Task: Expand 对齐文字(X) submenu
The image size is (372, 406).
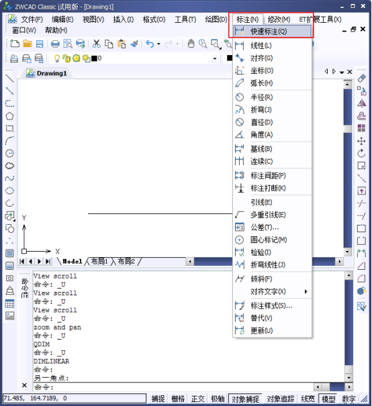Action: tap(272, 291)
